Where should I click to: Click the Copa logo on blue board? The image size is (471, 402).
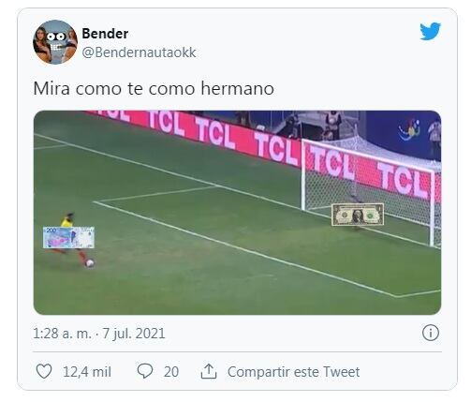(x=409, y=129)
